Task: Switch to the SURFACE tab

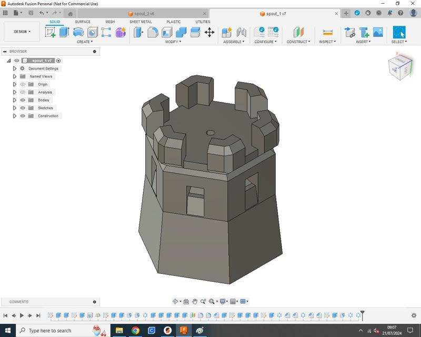Action: (x=83, y=22)
